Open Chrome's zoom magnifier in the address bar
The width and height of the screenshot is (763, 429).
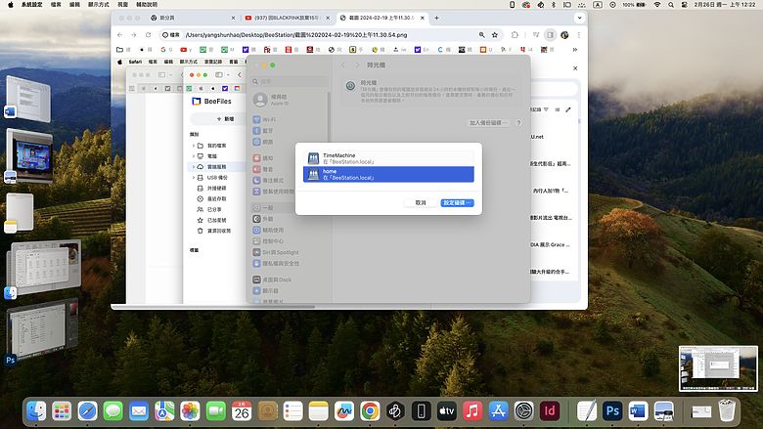pos(481,35)
